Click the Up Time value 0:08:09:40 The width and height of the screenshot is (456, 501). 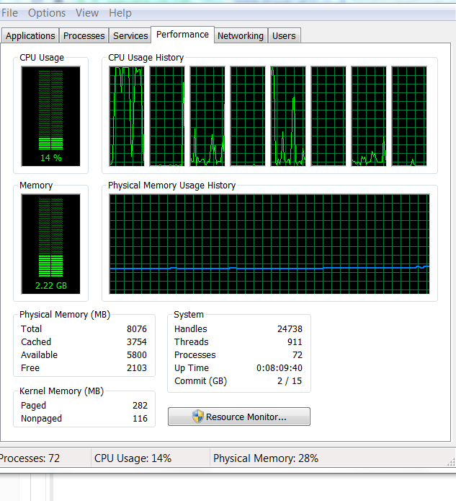click(280, 368)
